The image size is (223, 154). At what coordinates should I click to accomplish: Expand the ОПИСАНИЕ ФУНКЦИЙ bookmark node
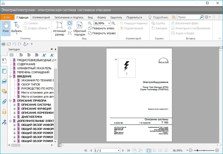click(x=14, y=109)
